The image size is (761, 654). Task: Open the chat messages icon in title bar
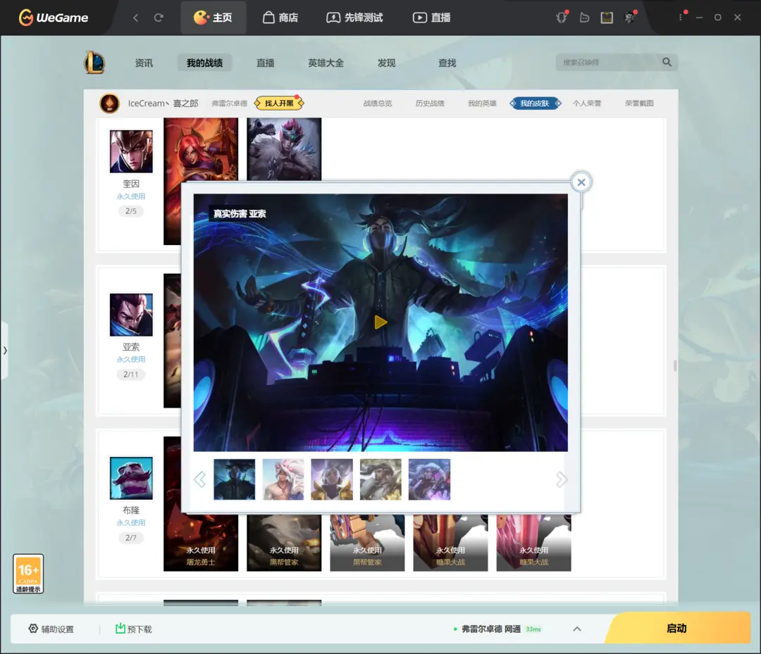click(x=584, y=18)
